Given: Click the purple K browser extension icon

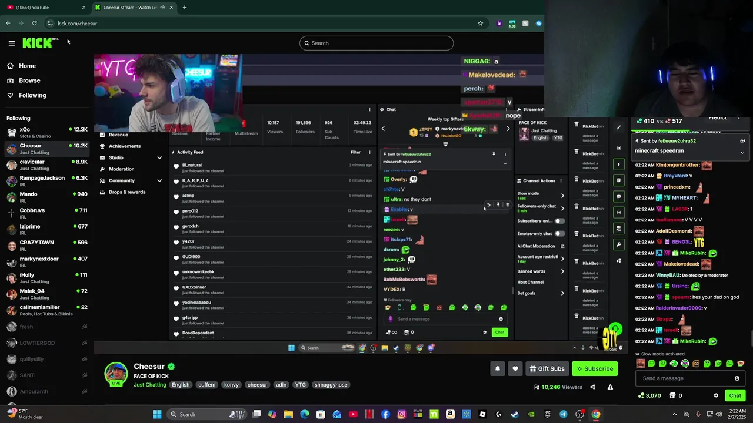Looking at the screenshot, I should pyautogui.click(x=499, y=23).
